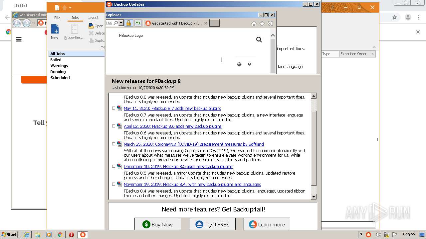Select the Running jobs filter
The height and width of the screenshot is (239, 426).
(58, 72)
